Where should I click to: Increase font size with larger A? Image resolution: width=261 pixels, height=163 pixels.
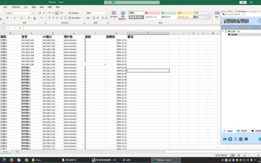[40, 13]
